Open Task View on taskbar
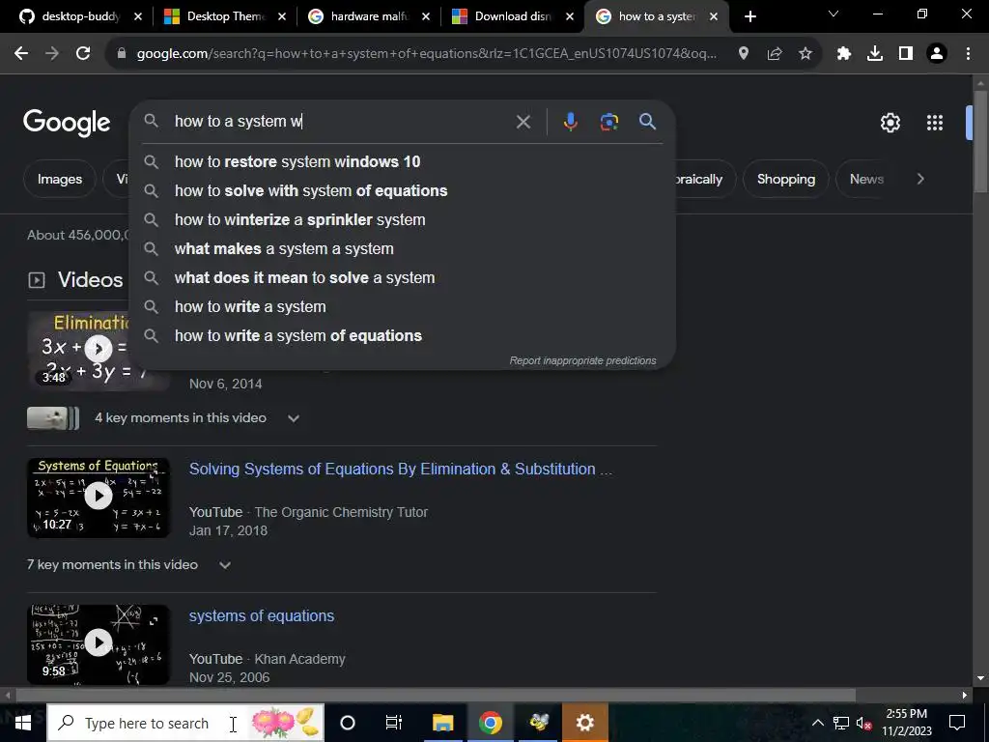Viewport: 989px width, 742px height. click(x=394, y=723)
